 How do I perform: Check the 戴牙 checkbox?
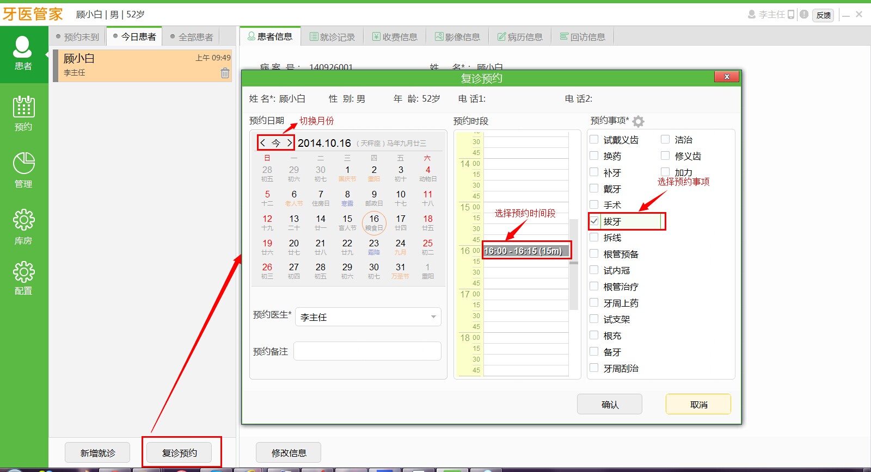pos(594,189)
